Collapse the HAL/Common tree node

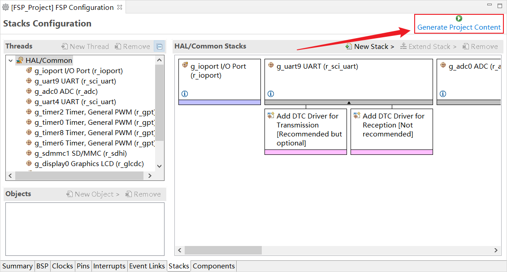click(11, 60)
